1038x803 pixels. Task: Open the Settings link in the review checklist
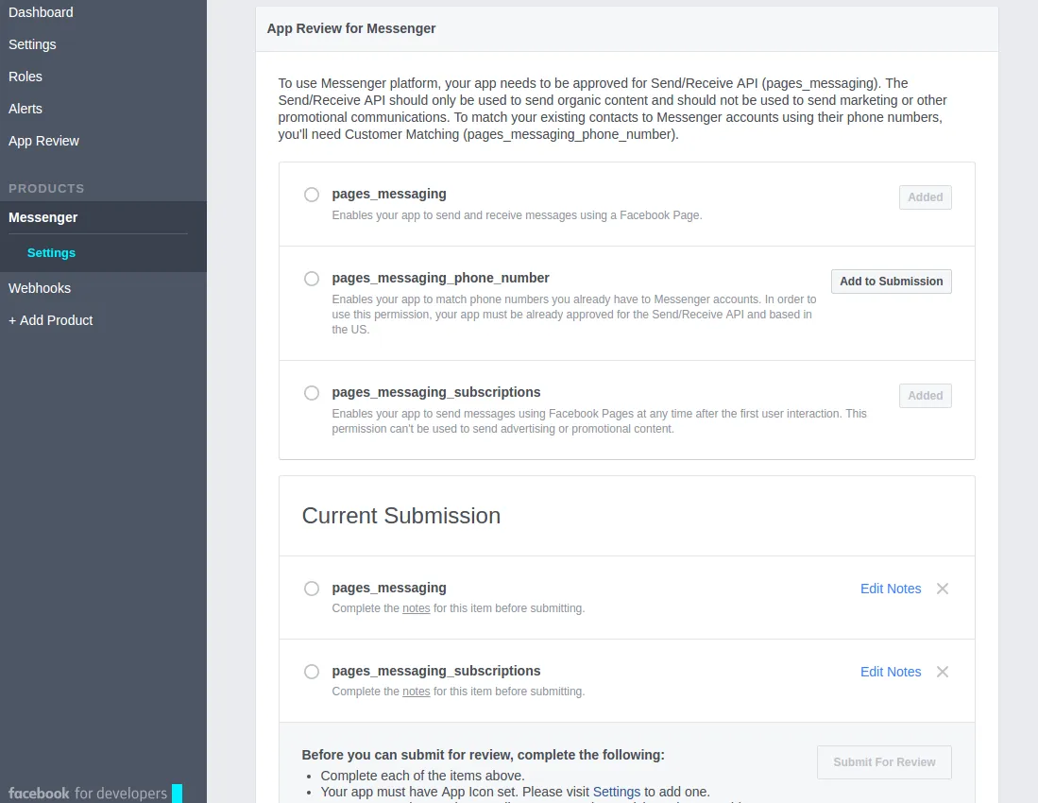coord(616,792)
